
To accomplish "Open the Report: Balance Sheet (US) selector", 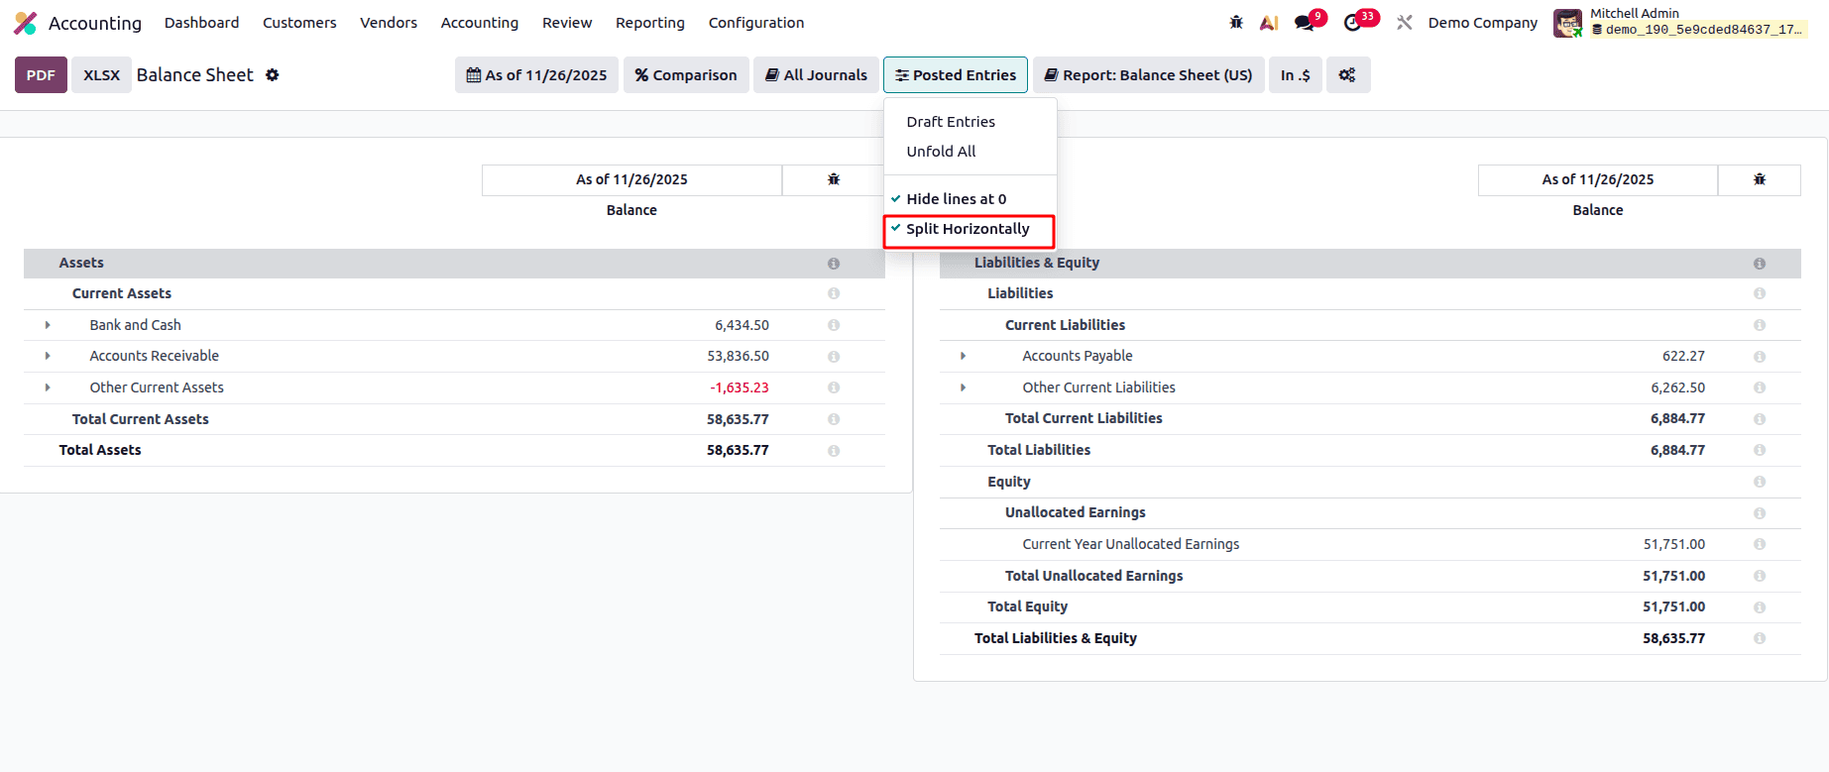I will tap(1148, 75).
